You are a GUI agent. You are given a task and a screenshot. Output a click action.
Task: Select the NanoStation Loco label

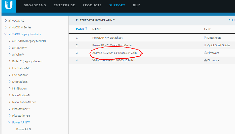point(24,102)
